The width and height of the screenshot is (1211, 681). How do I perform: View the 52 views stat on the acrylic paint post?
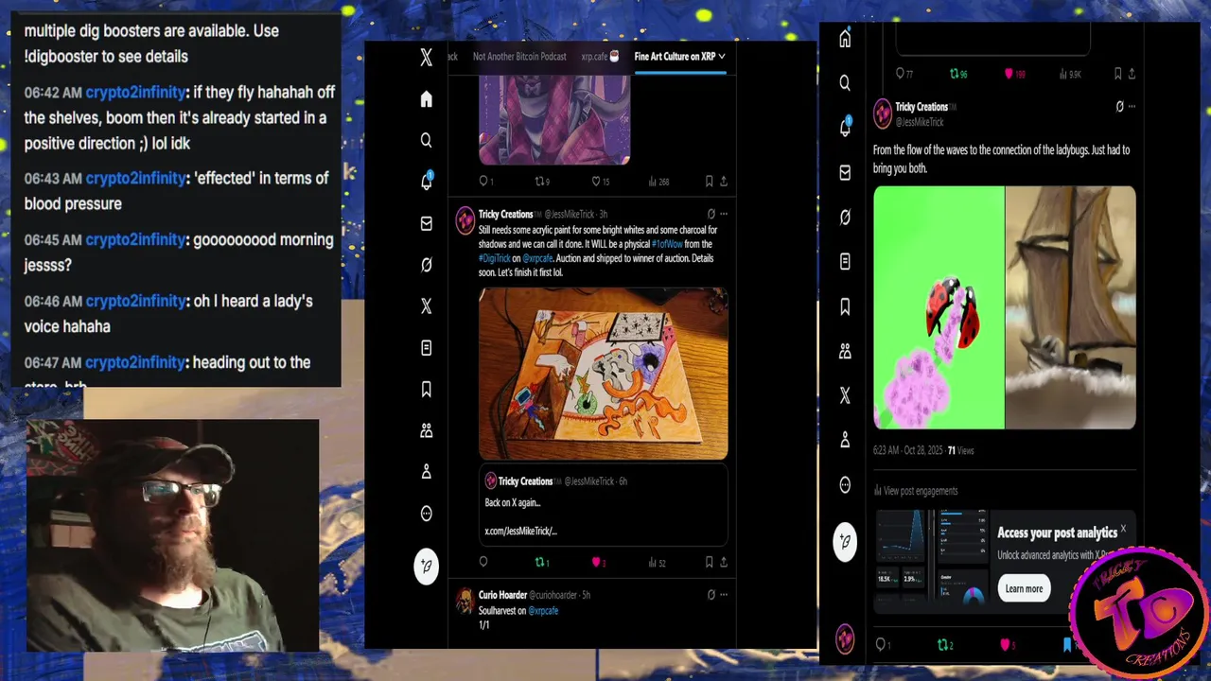[x=657, y=562]
